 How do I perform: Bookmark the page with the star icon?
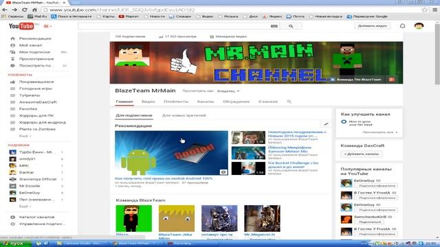[425, 10]
